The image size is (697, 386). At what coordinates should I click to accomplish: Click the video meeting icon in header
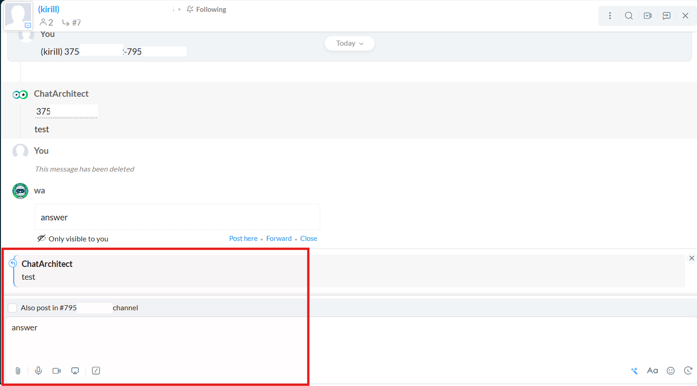(648, 16)
